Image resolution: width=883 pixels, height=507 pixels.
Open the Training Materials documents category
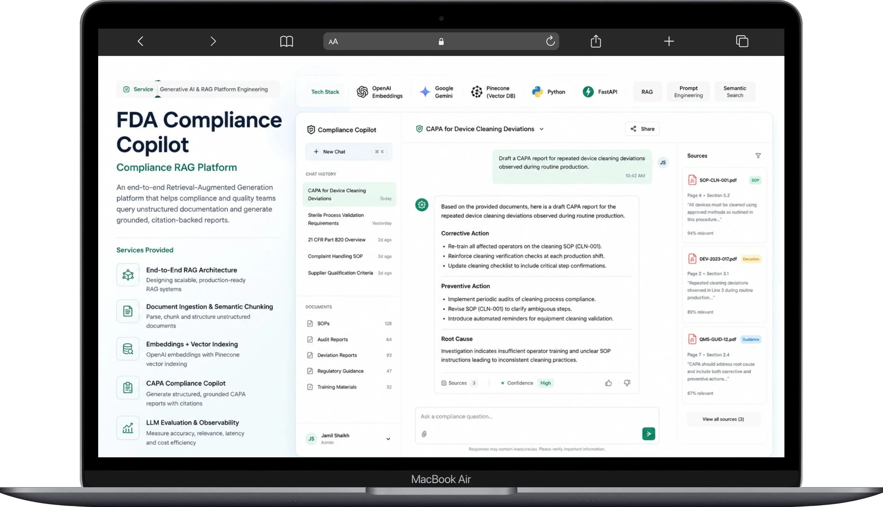(349, 387)
